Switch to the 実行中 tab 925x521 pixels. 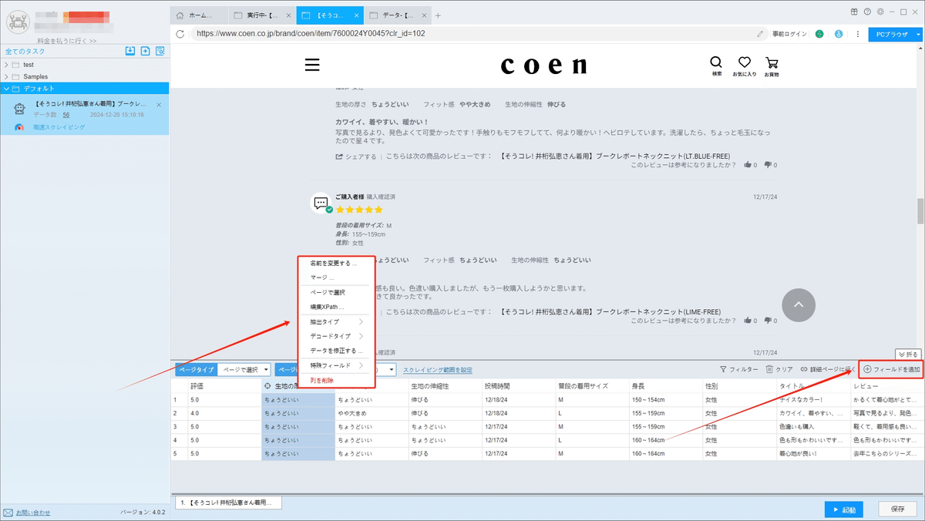click(264, 15)
